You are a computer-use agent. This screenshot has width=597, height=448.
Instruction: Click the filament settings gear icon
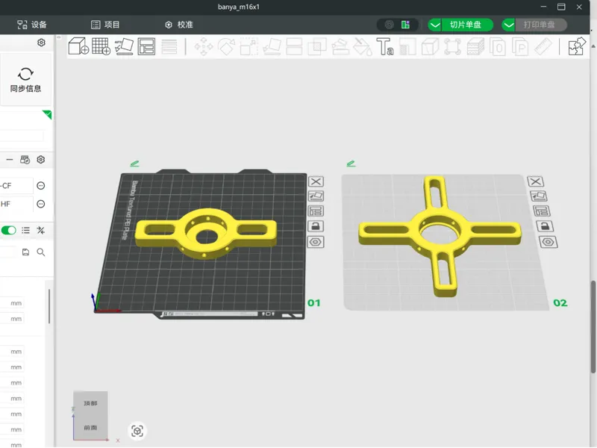41,160
